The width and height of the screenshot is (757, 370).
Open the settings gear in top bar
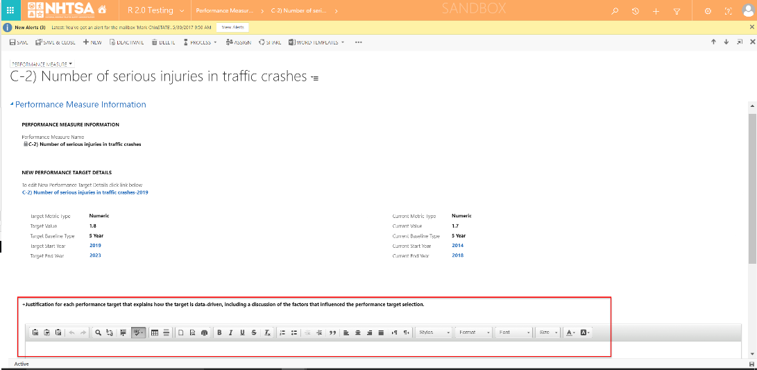pyautogui.click(x=708, y=11)
